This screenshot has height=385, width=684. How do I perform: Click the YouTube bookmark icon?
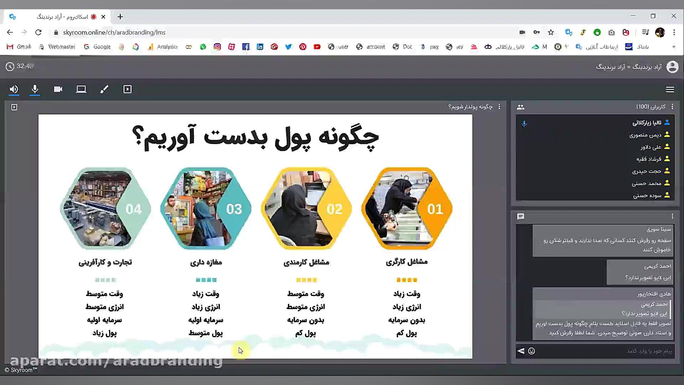click(x=317, y=47)
